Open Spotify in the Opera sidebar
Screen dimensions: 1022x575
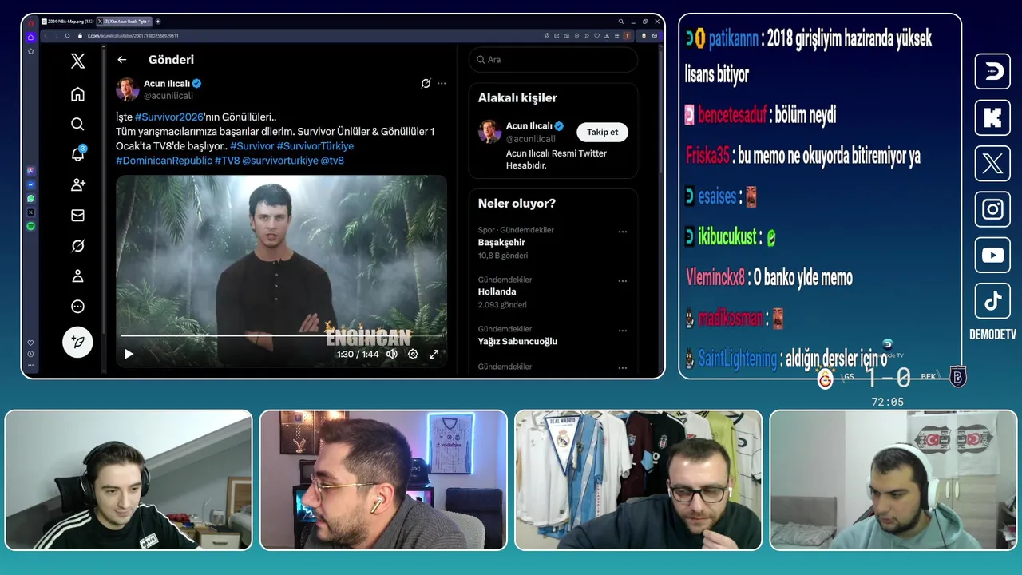30,227
